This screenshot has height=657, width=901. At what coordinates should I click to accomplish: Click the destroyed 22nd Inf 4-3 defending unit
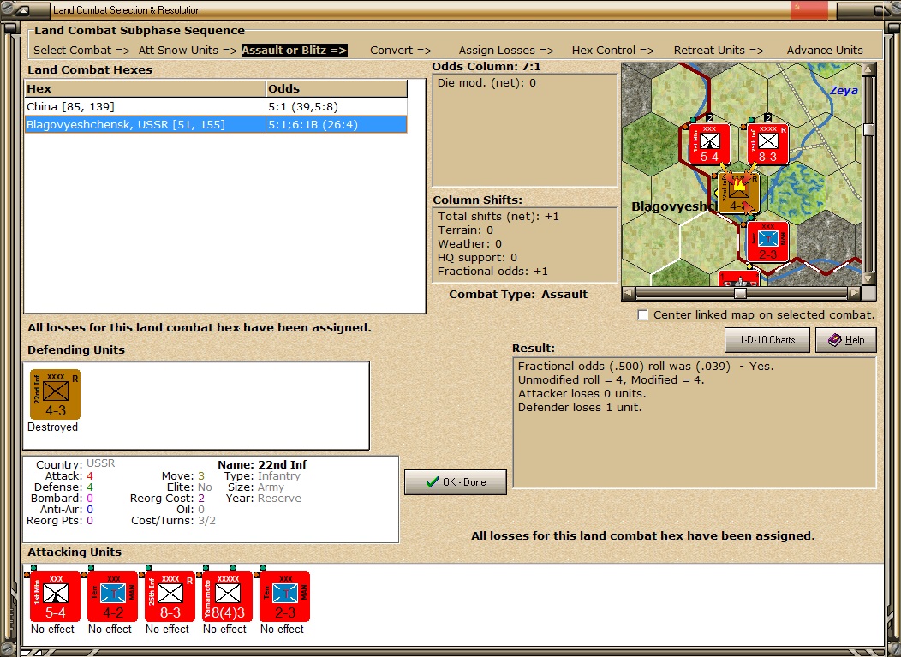pos(55,394)
